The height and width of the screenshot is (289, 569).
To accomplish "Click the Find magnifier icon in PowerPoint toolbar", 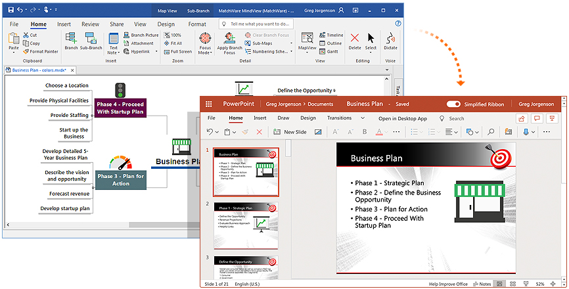I will click(x=491, y=132).
